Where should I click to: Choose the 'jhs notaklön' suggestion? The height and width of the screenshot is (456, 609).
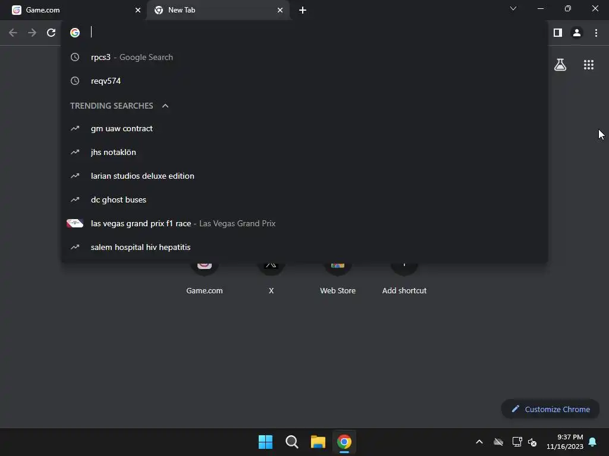pos(304,153)
